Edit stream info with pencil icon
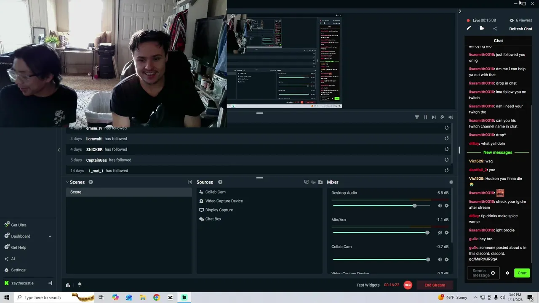The width and height of the screenshot is (539, 303). [469, 28]
